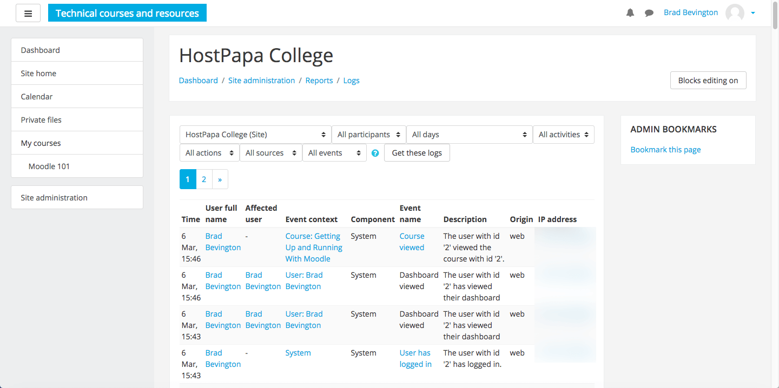The image size is (779, 388).
Task: Open the notifications bell
Action: [x=630, y=13]
